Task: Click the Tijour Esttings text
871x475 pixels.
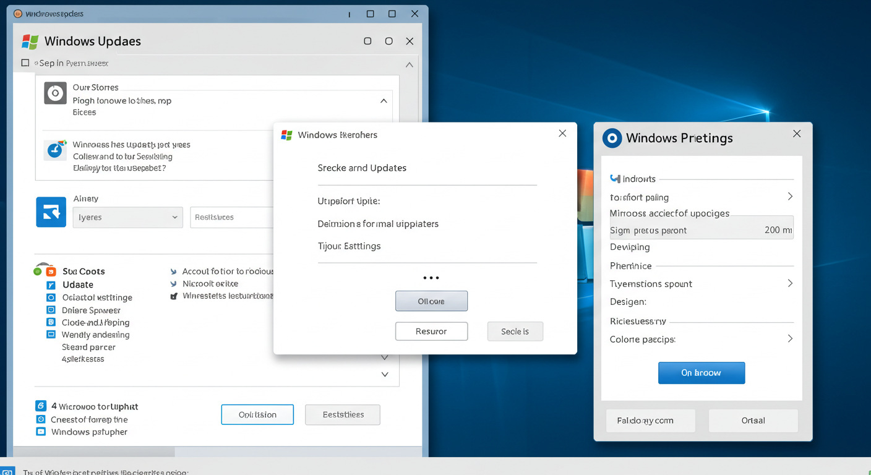Action: coord(349,246)
